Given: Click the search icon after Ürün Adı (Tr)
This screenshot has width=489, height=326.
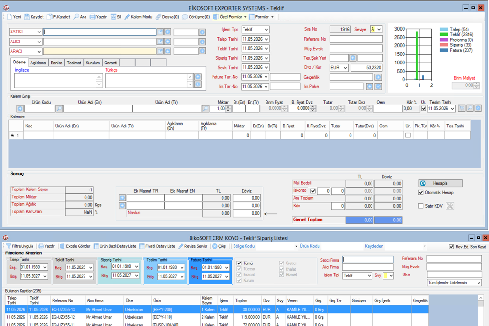Looking at the screenshot, I should pos(205,108).
